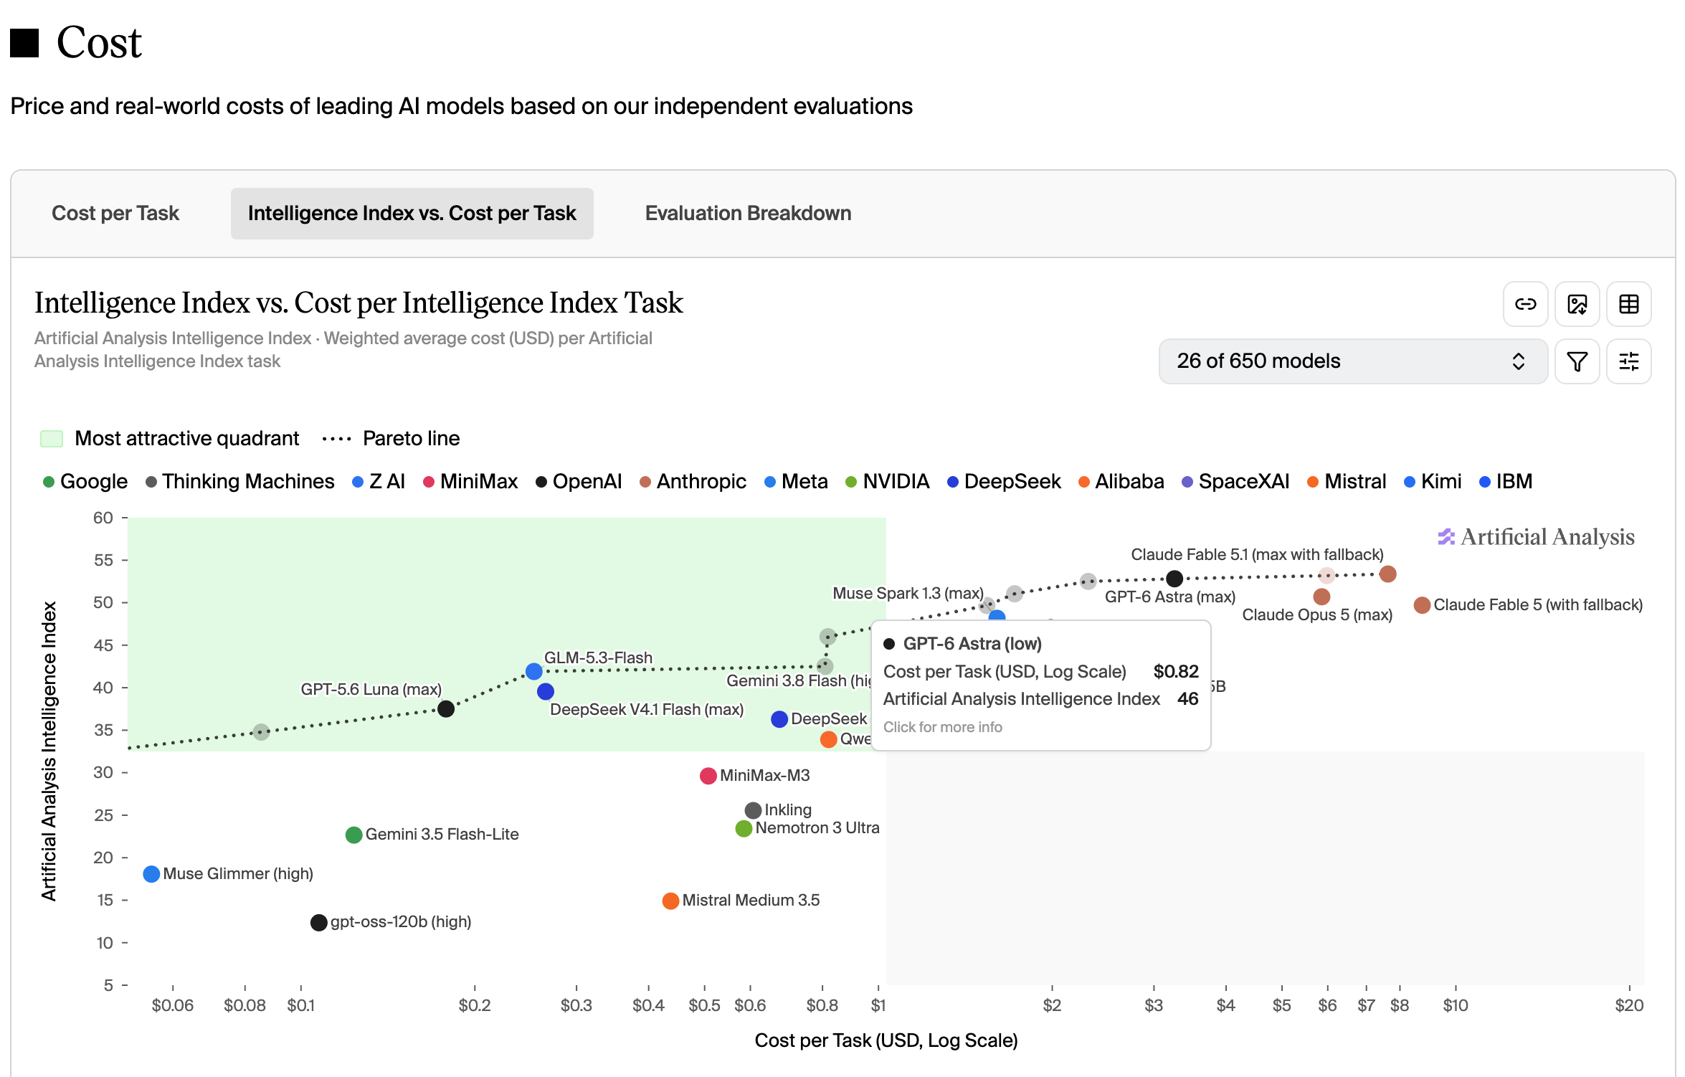Select the DeepSeek V4.1 Flash (max) point
Image resolution: width=1685 pixels, height=1077 pixels.
546,692
